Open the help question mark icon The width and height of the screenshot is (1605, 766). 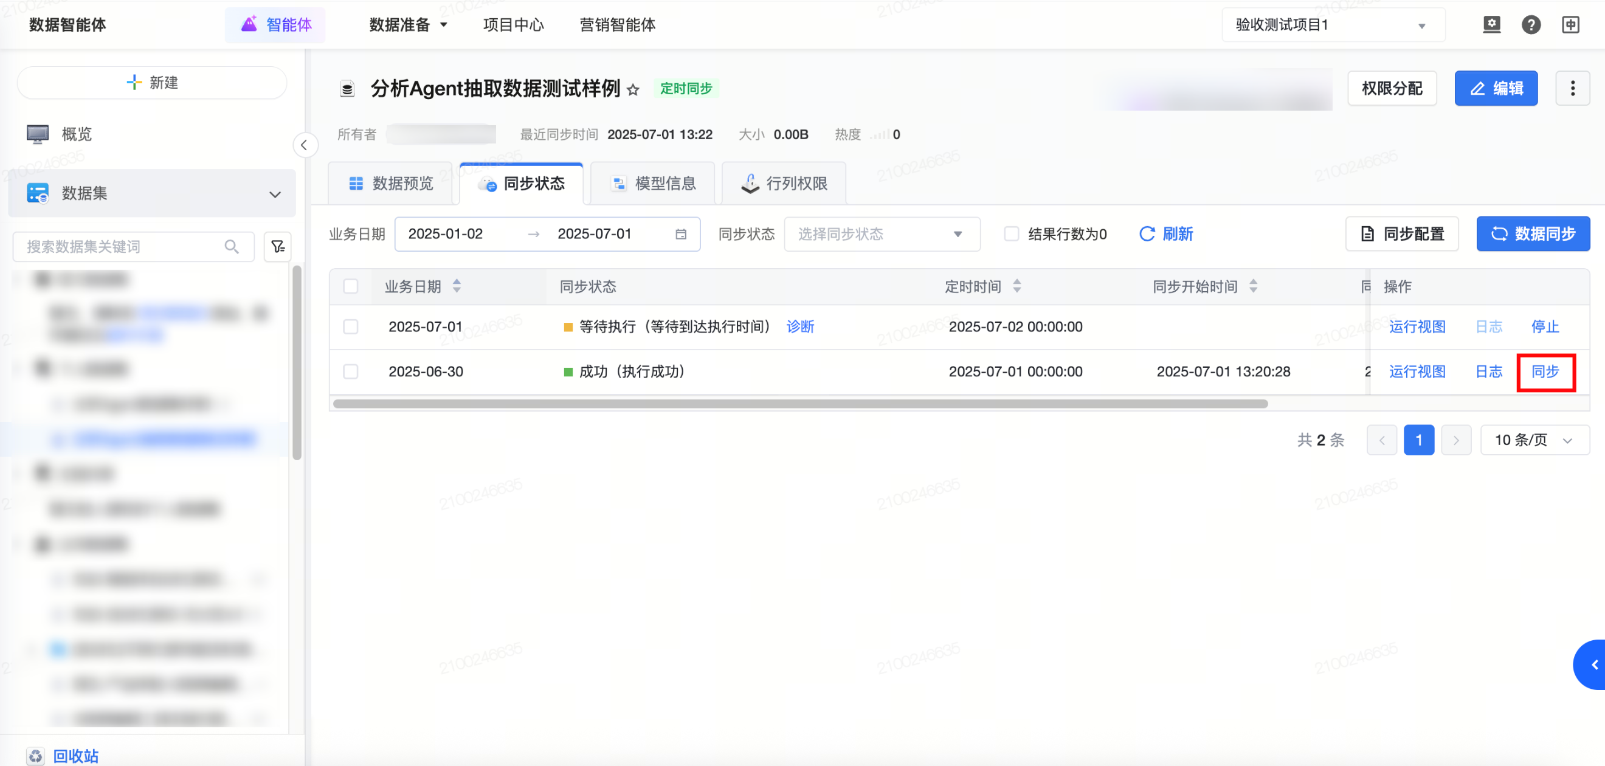[x=1530, y=25]
